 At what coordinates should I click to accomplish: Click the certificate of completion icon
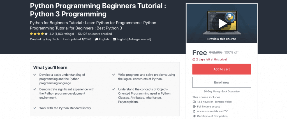point(194,116)
